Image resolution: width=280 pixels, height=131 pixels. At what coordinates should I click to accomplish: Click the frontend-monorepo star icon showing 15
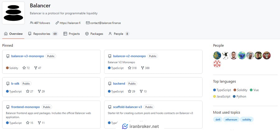point(28,123)
